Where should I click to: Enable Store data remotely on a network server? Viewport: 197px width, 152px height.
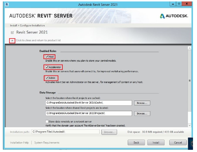[47, 121]
